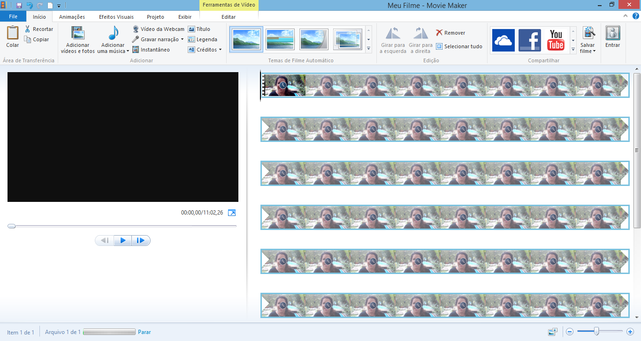Click the Redo icon in quick access toolbar
641x341 pixels.
coord(40,6)
